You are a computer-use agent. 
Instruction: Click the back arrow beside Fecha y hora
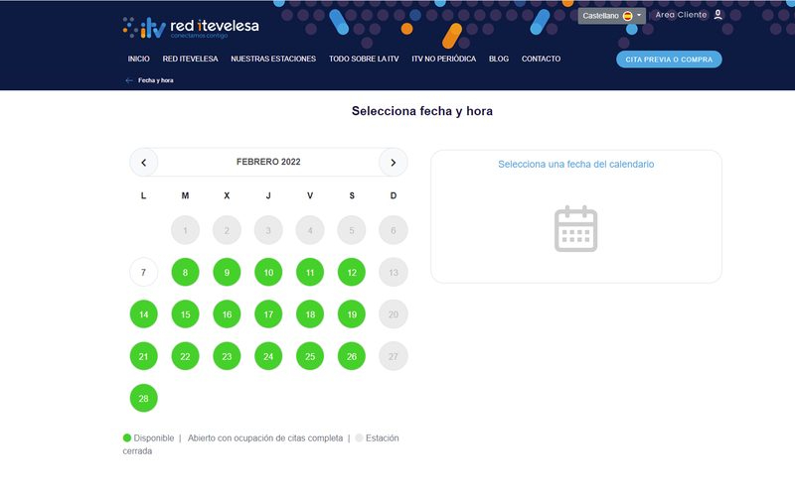[x=129, y=80]
